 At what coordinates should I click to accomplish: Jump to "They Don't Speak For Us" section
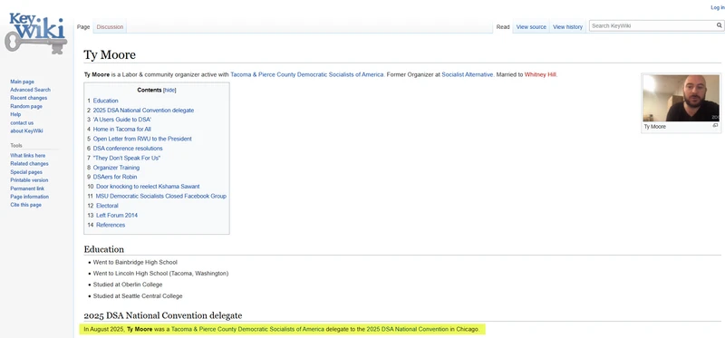click(x=127, y=159)
